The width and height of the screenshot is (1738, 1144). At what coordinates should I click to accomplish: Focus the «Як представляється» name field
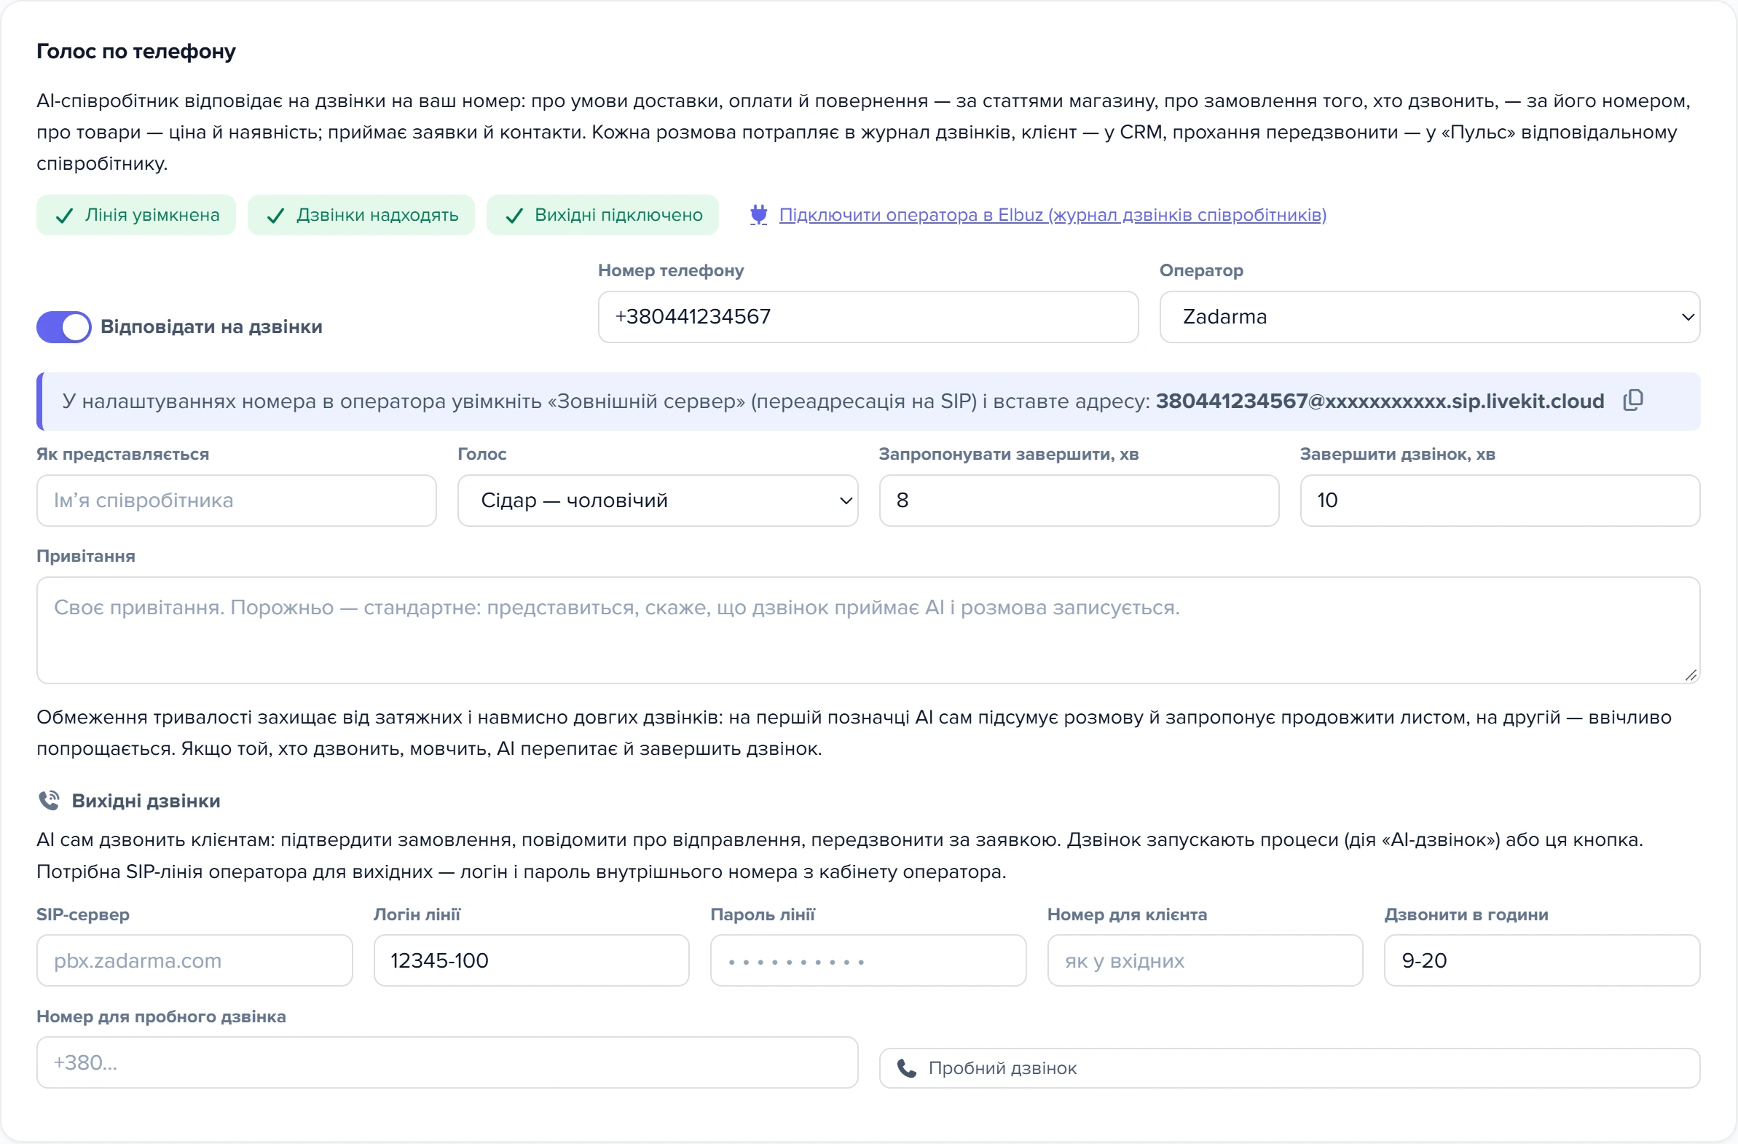(x=237, y=501)
